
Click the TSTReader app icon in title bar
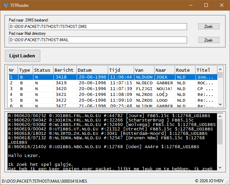click(x=5, y=5)
